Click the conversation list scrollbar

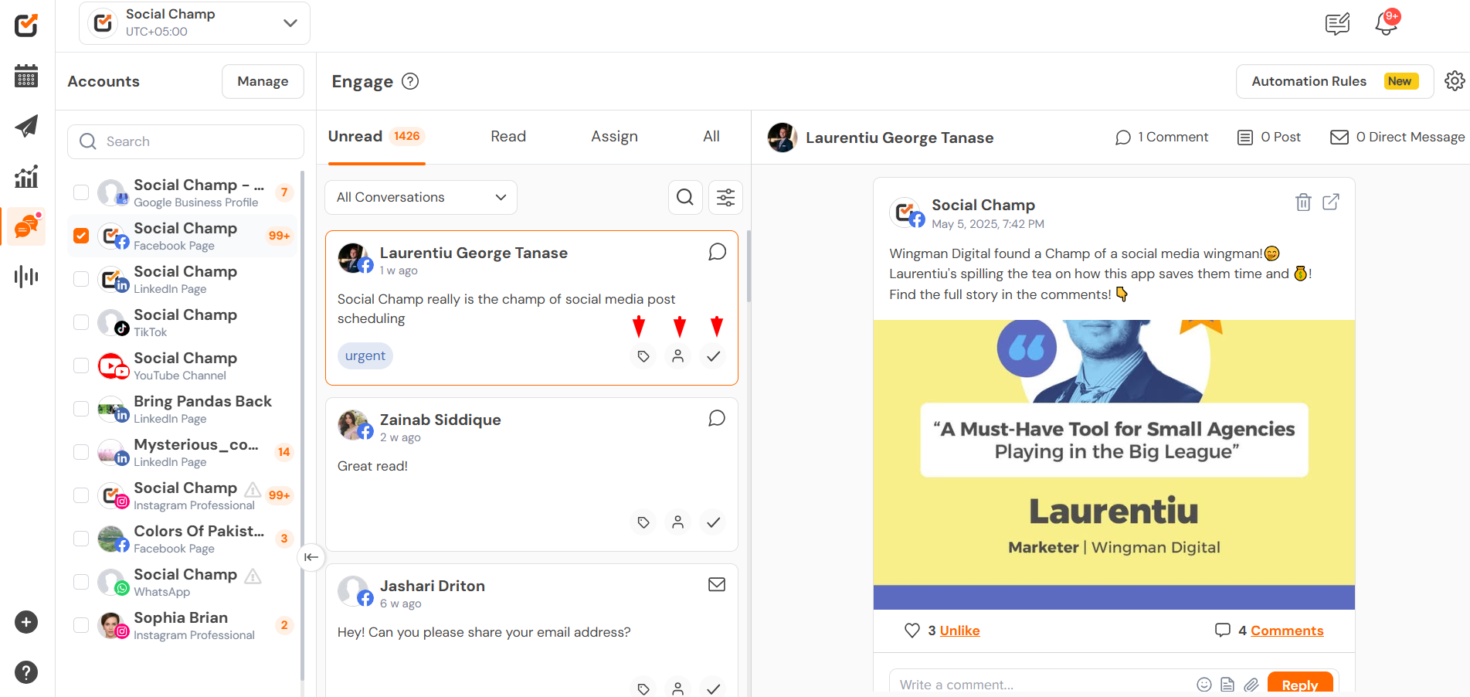point(749,267)
